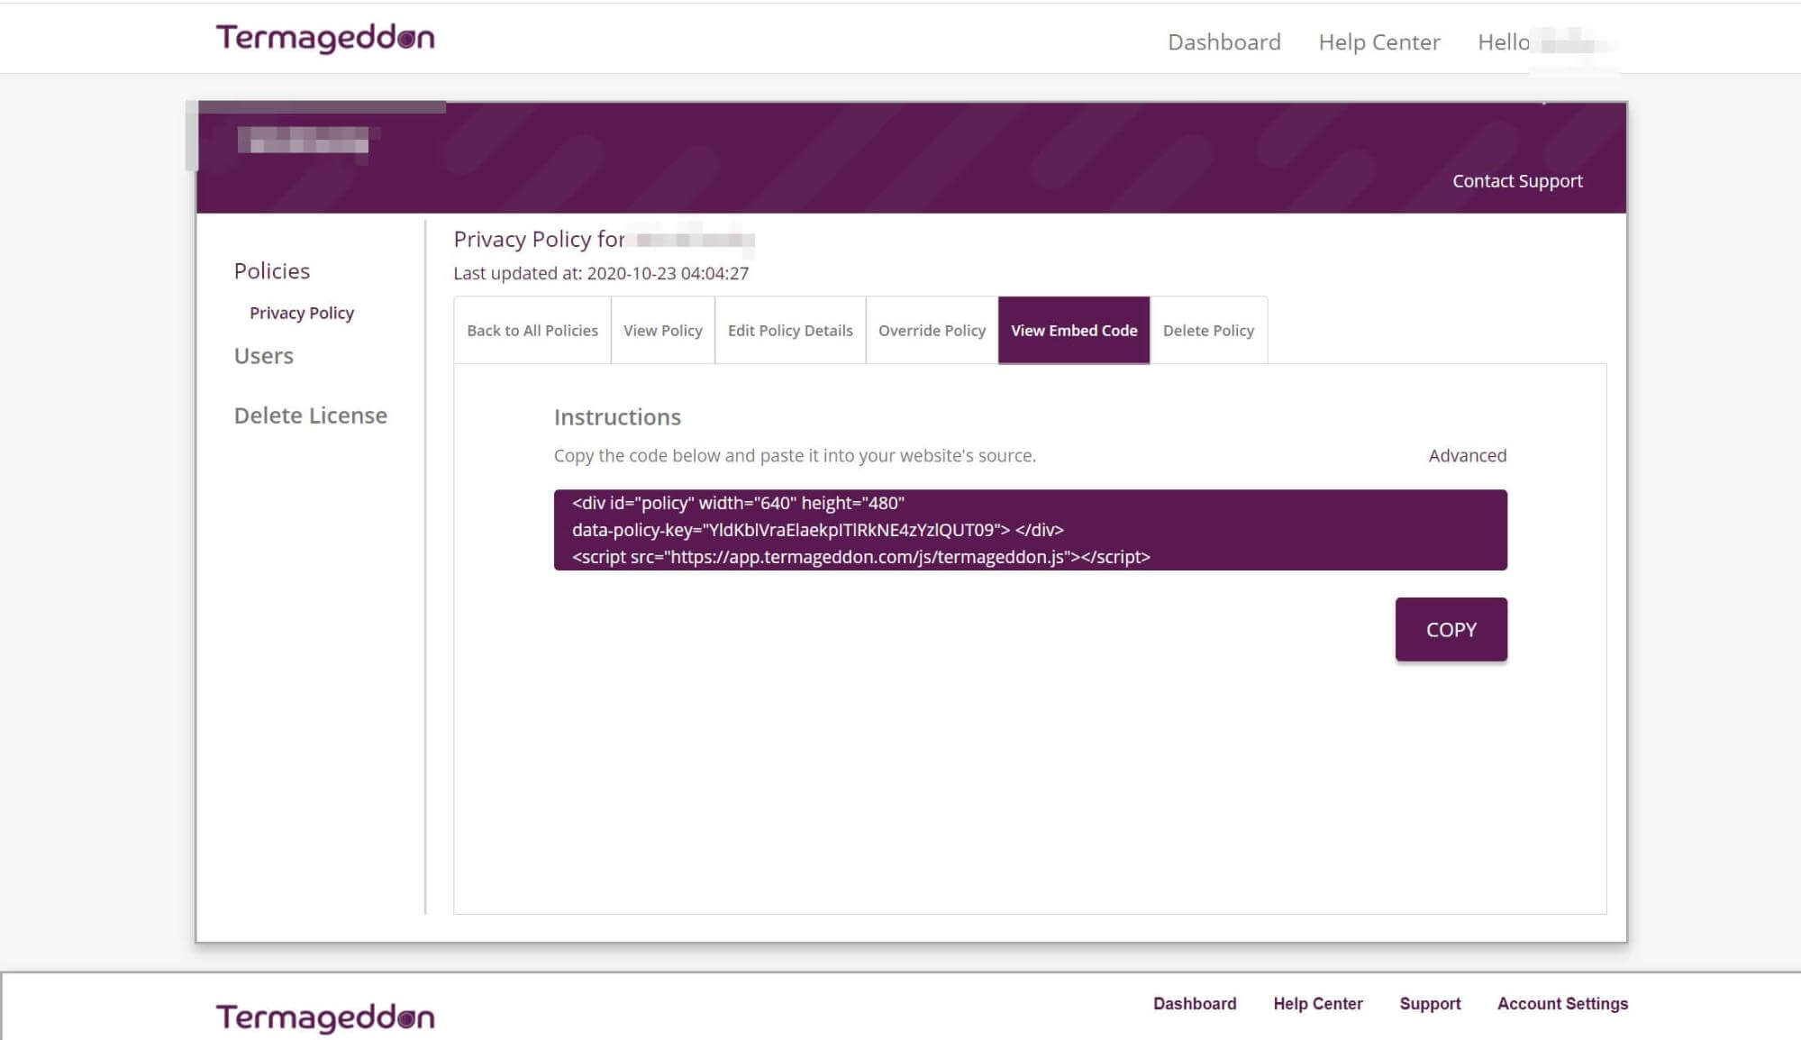The width and height of the screenshot is (1801, 1040).
Task: Select Policies in the sidebar
Action: point(272,271)
